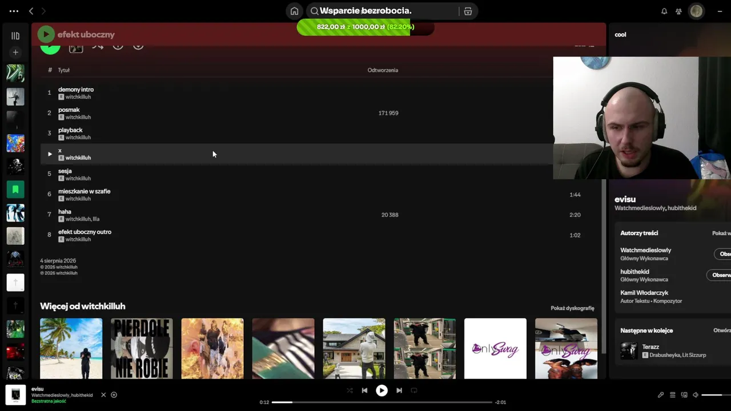Screen dimensions: 731x411
Task: Click Pokaż dyskografię link
Action: point(572,308)
